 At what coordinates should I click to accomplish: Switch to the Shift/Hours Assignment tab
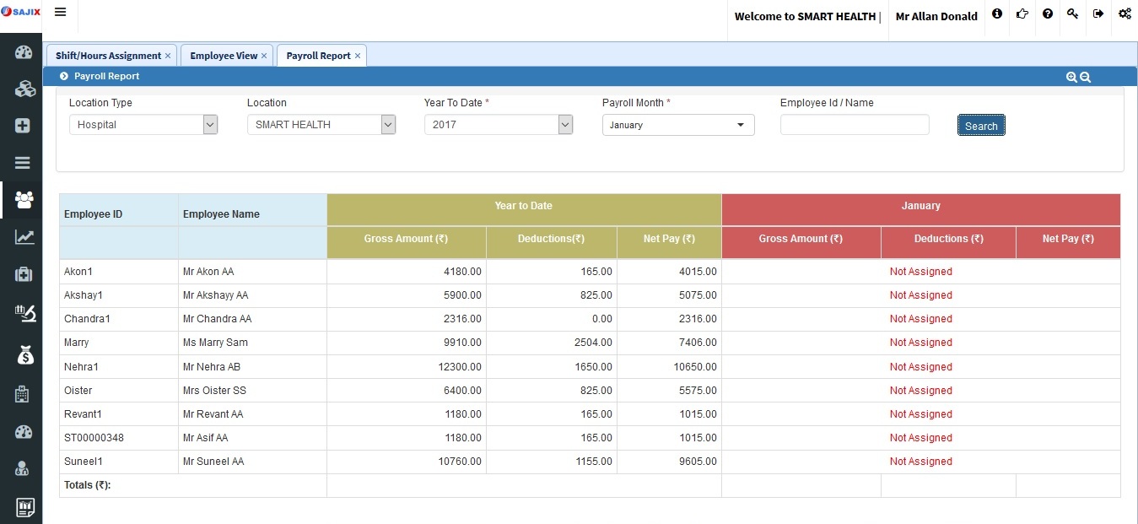pos(108,56)
